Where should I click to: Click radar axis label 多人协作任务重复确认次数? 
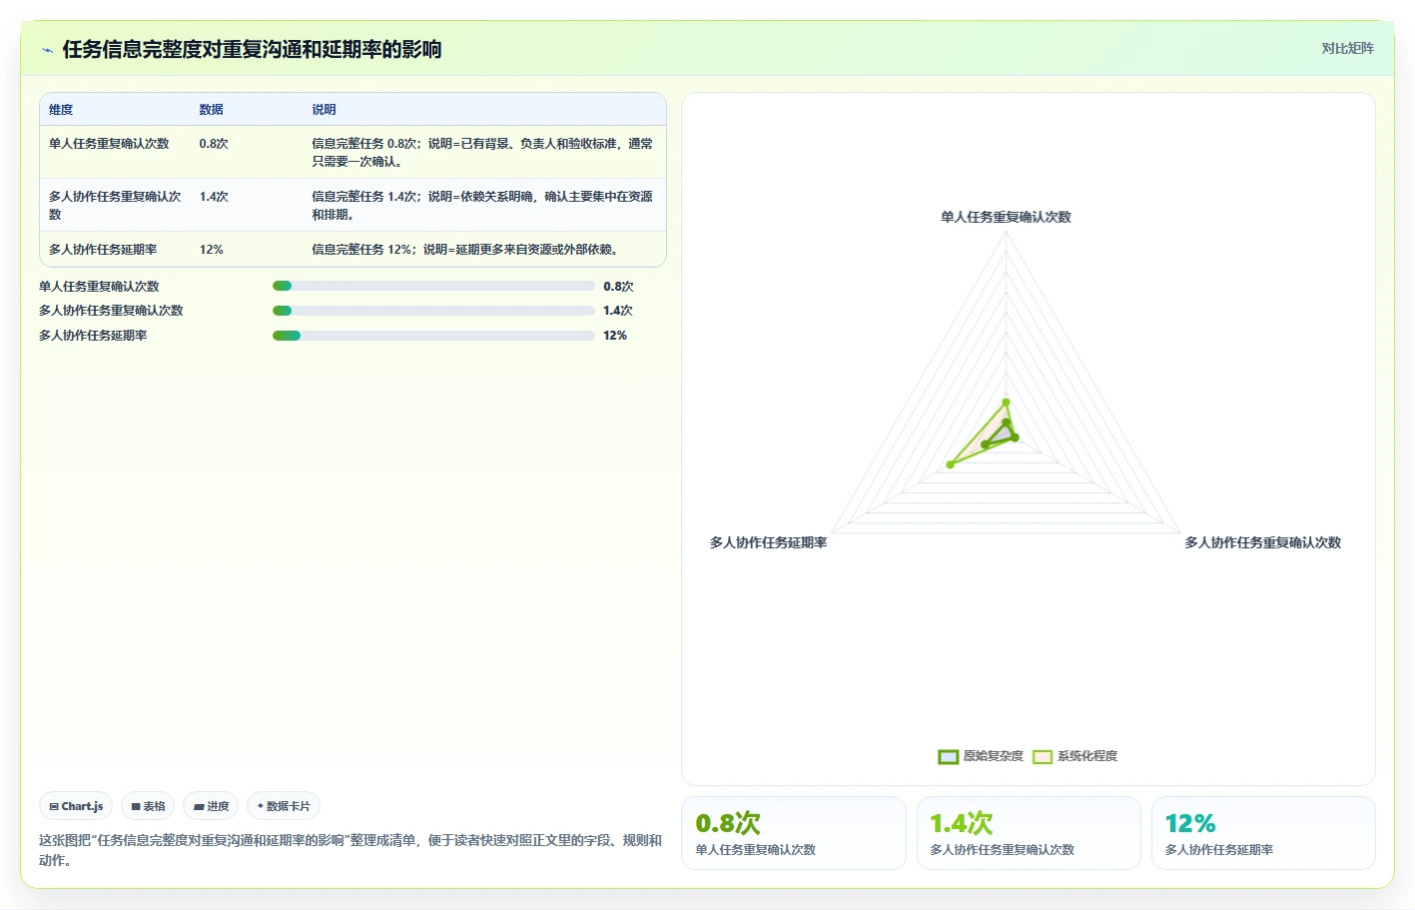1262,542
